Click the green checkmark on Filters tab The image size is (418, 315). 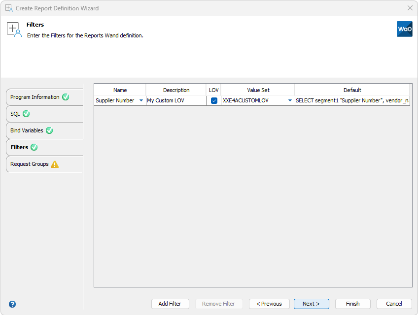34,147
